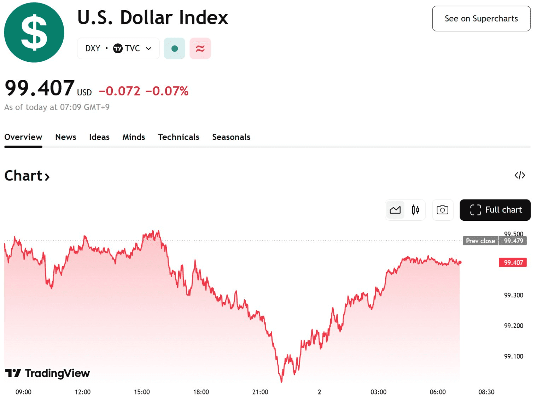543x398 pixels.
Task: Open the Full chart button
Action: point(495,210)
